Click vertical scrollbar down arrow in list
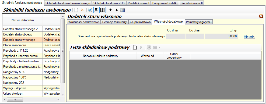The height and width of the screenshot is (104, 266). click(63, 95)
